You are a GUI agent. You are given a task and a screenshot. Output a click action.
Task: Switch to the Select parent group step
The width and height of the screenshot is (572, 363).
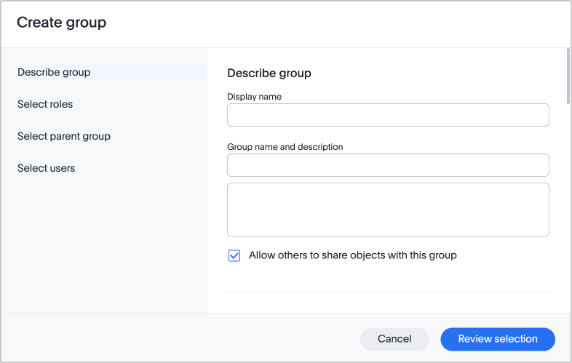(x=64, y=136)
